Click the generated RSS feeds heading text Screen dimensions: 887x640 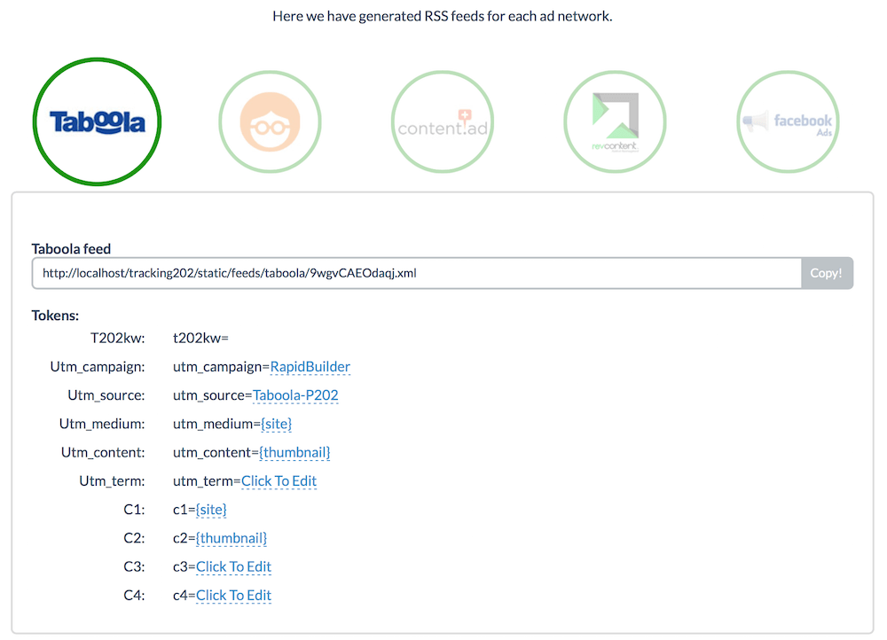(x=443, y=16)
